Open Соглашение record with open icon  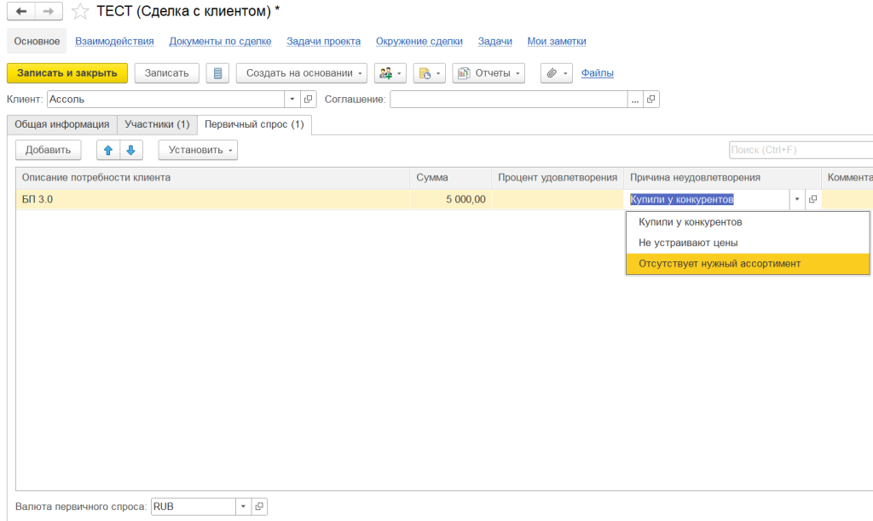point(650,100)
